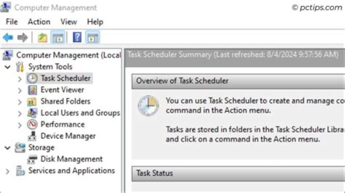This screenshot has height=193, width=345.
Task: Open the File menu
Action: [x=11, y=21]
